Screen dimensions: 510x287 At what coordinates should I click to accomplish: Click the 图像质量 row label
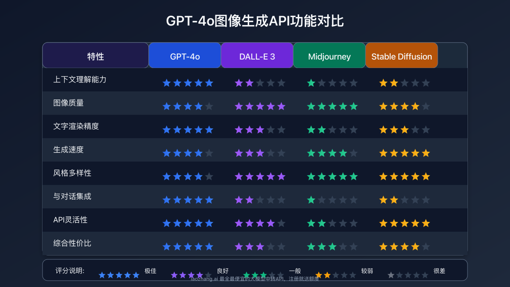pos(68,103)
